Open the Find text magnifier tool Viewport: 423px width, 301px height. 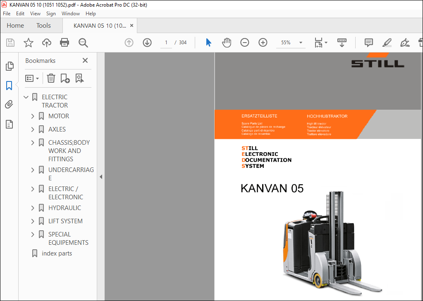(83, 43)
